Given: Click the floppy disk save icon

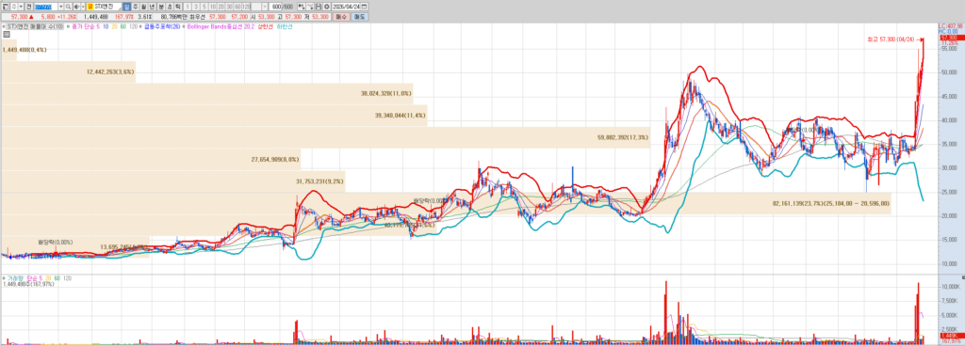Looking at the screenshot, I should pyautogui.click(x=319, y=7).
